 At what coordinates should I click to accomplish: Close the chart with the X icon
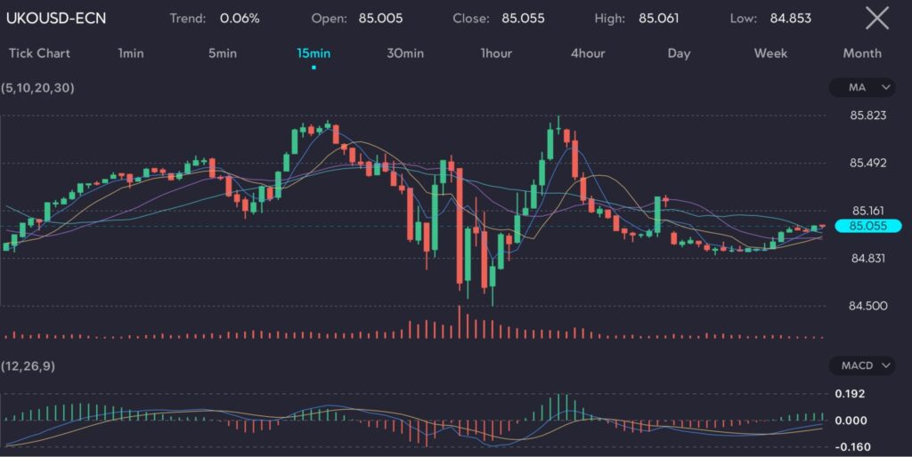click(877, 18)
